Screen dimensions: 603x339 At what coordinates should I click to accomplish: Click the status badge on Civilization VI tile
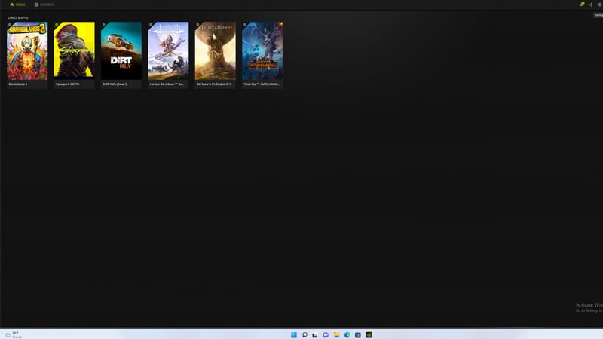click(197, 25)
